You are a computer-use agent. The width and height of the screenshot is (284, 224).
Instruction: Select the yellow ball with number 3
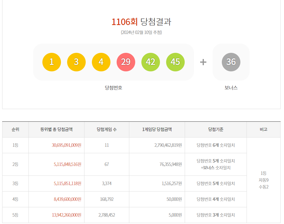76,62
